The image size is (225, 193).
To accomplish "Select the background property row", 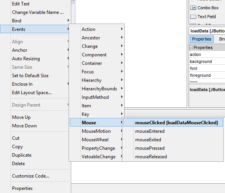I will click(207, 61).
